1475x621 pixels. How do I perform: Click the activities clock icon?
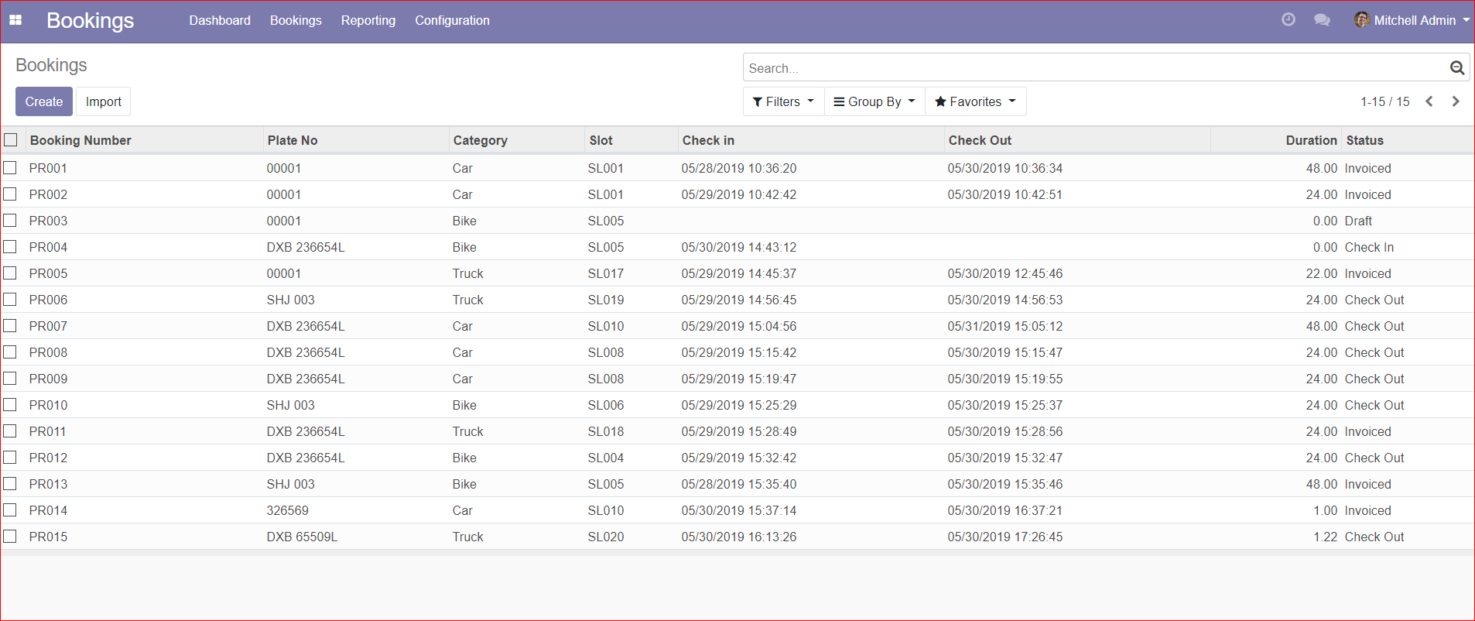coord(1288,20)
